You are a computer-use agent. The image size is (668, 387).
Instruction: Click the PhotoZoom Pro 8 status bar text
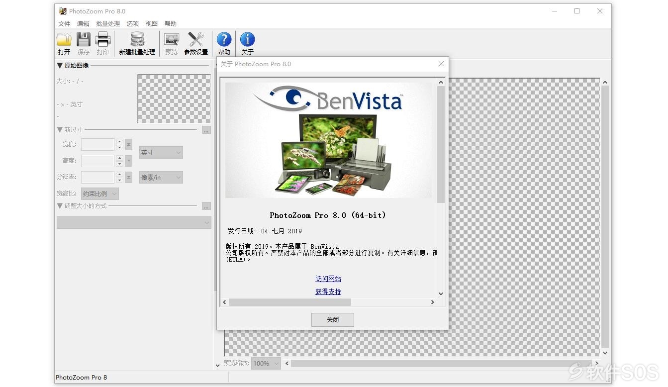point(81,377)
